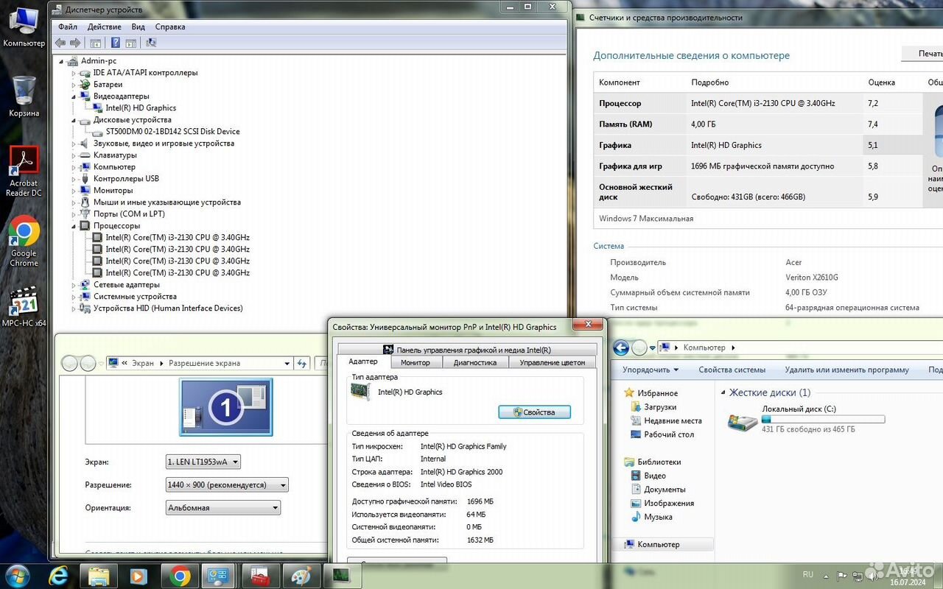The image size is (943, 589).
Task: Open the Видео library
Action: click(x=648, y=476)
